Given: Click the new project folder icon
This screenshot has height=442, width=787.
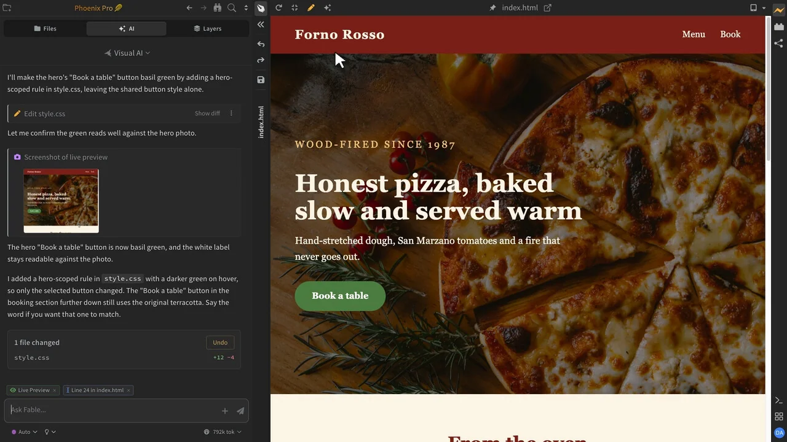Looking at the screenshot, I should [7, 8].
